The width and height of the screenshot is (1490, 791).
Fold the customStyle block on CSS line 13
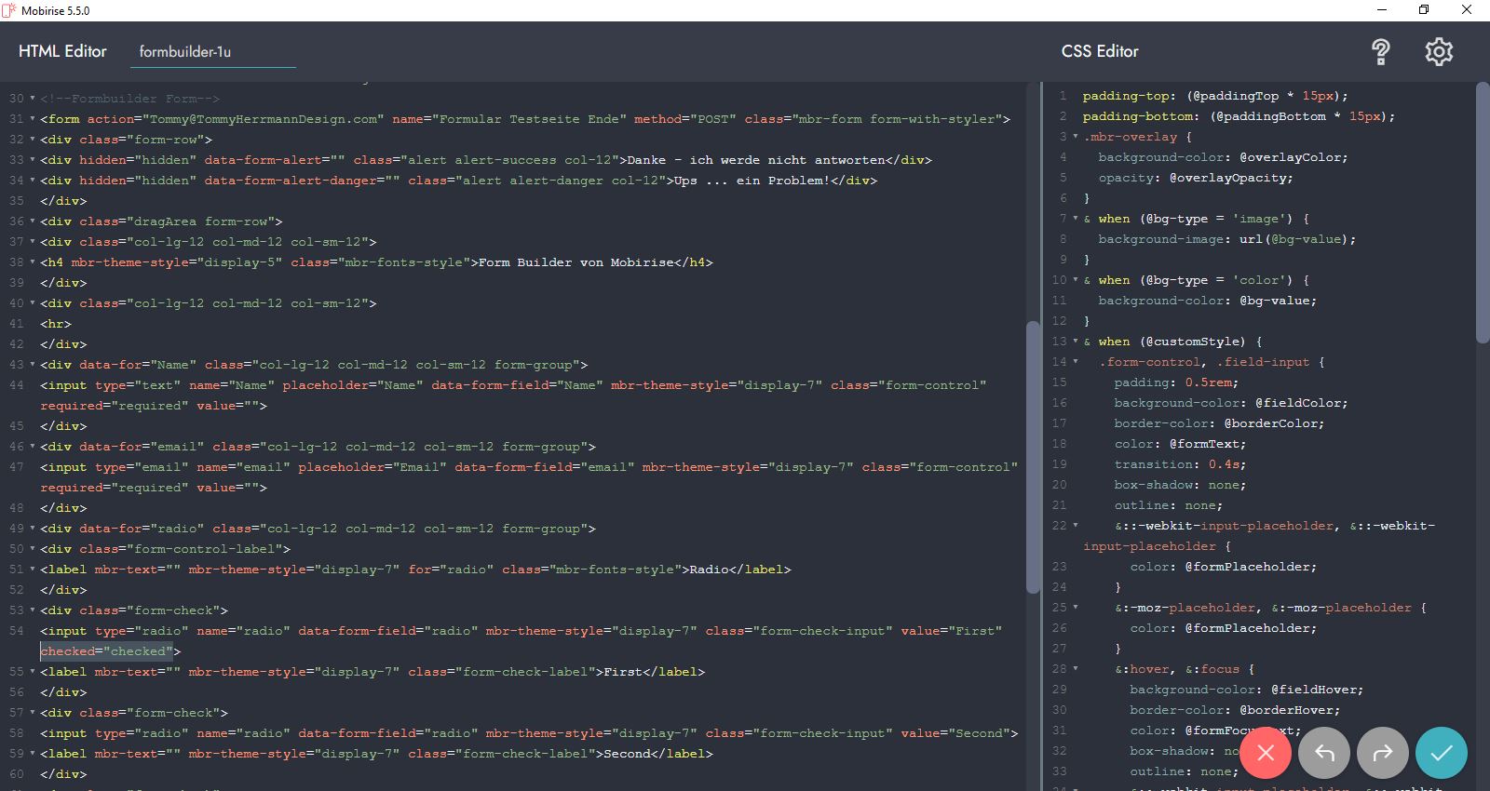(x=1076, y=342)
